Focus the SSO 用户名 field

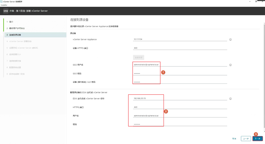click(x=180, y=65)
